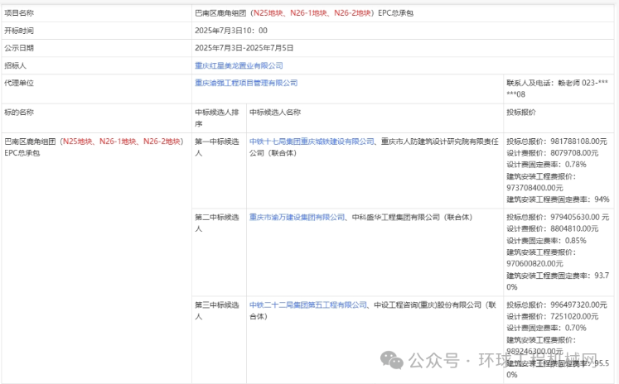Image resolution: width=619 pixels, height=384 pixels.
Task: Open the 重庆市渝万建设集团有限公司 link
Action: pos(297,217)
